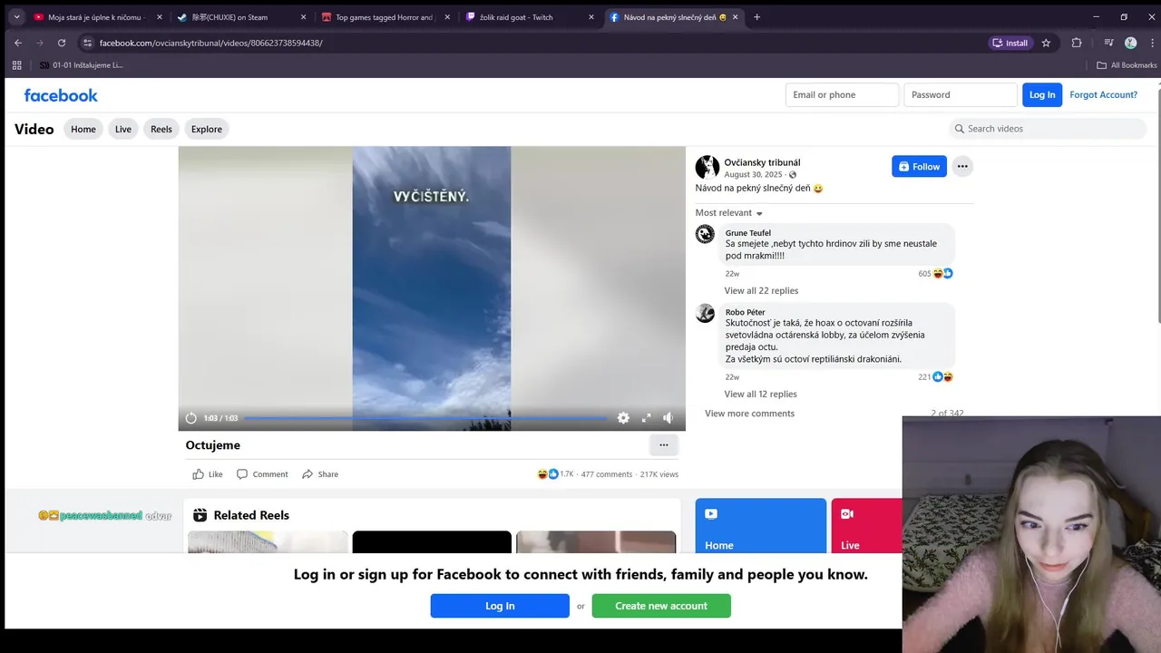Open the red Live video tile
The image size is (1161, 653).
tap(866, 526)
